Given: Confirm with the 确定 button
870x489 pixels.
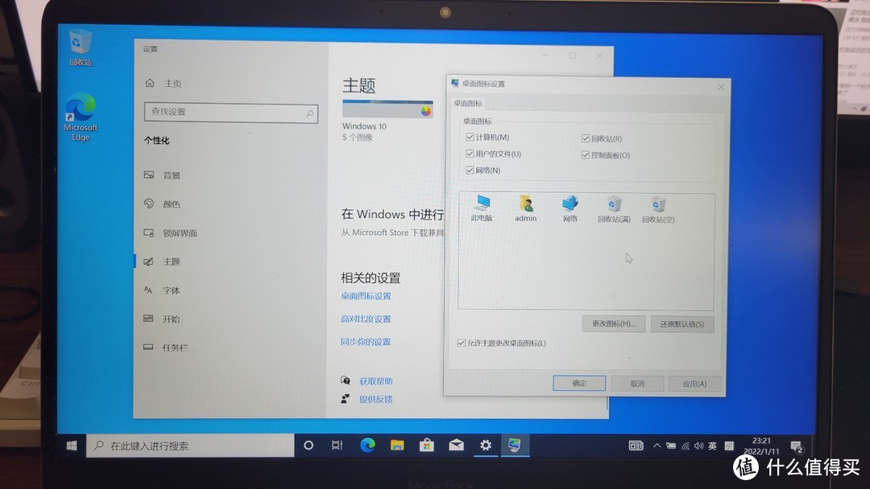Looking at the screenshot, I should click(x=579, y=383).
